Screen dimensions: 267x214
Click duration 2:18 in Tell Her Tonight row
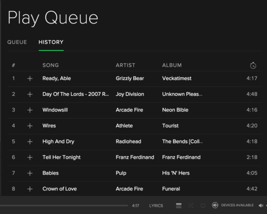(252, 157)
